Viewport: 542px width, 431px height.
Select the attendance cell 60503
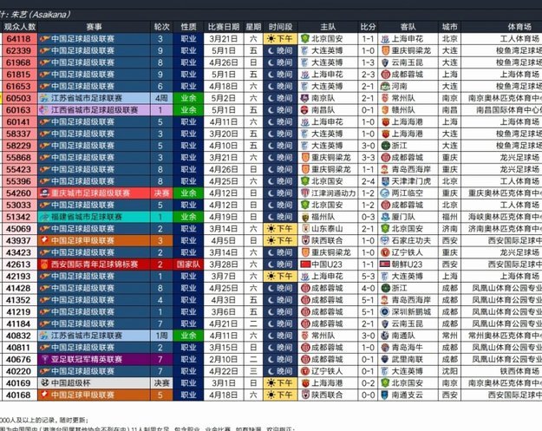click(x=20, y=98)
